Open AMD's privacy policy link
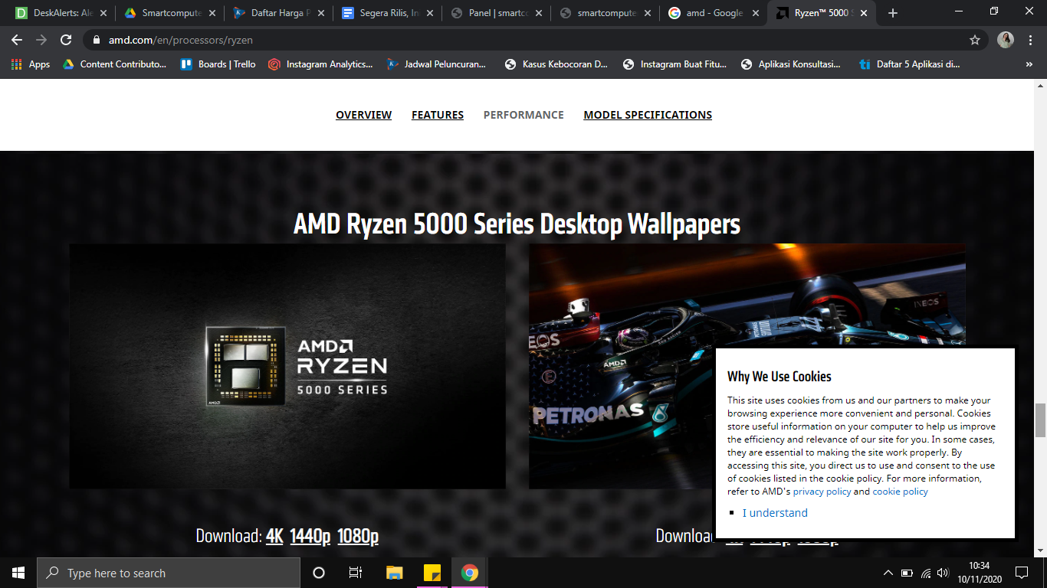1047x588 pixels. pos(822,492)
